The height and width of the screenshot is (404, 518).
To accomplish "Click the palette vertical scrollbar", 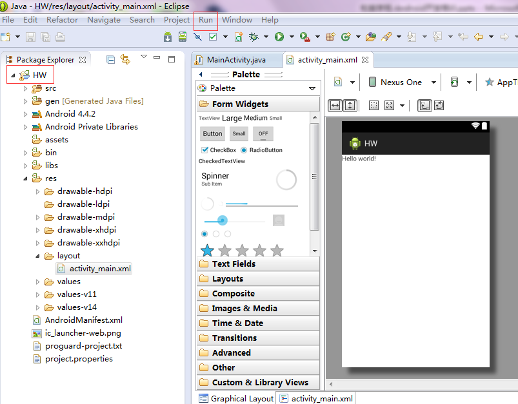I will [x=315, y=177].
